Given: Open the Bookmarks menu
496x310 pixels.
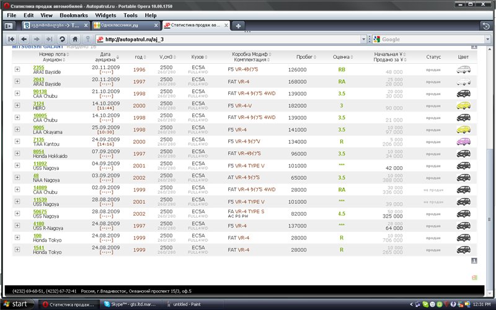Looking at the screenshot, I should 74,15.
